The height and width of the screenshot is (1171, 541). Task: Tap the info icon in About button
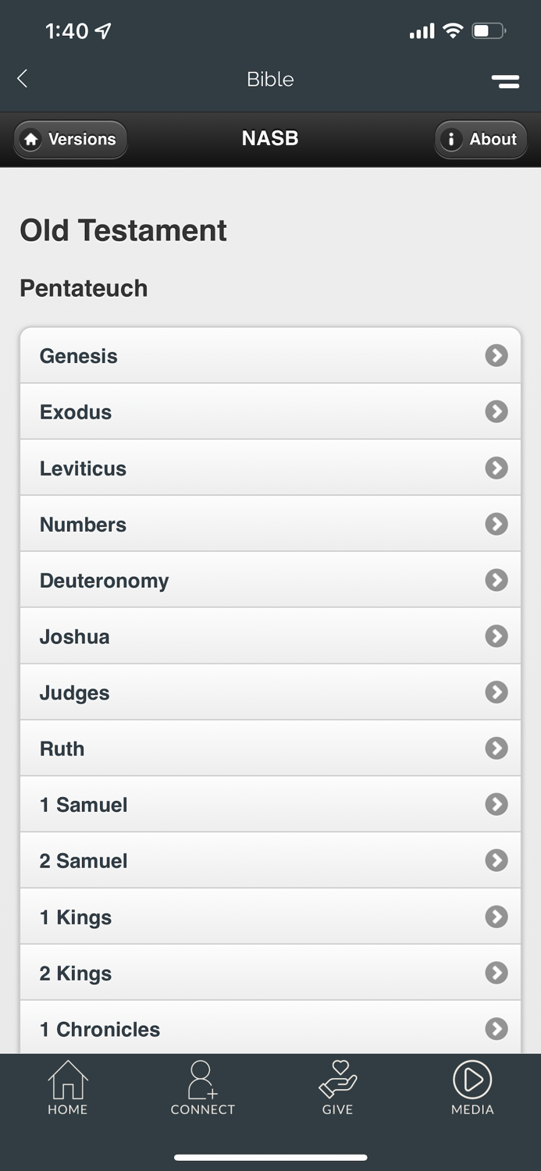pyautogui.click(x=450, y=140)
